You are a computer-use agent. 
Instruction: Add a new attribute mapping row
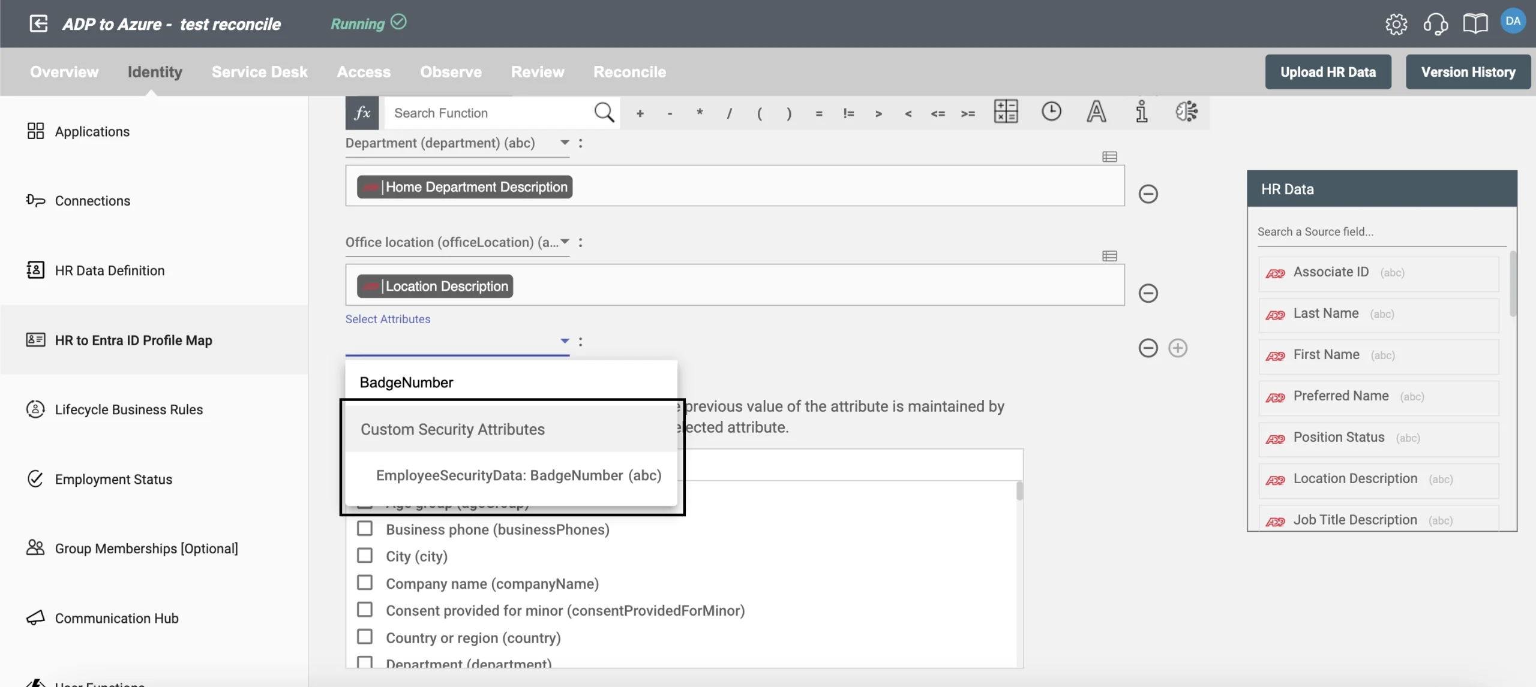tap(1177, 348)
